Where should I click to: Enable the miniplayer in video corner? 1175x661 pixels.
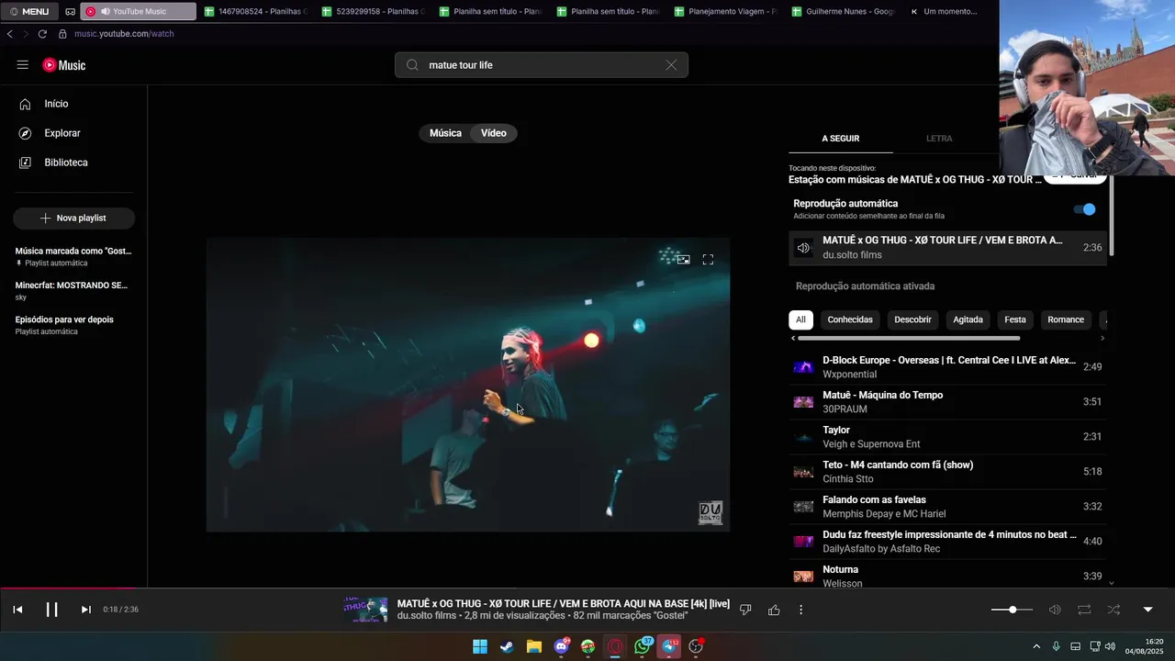coord(683,260)
